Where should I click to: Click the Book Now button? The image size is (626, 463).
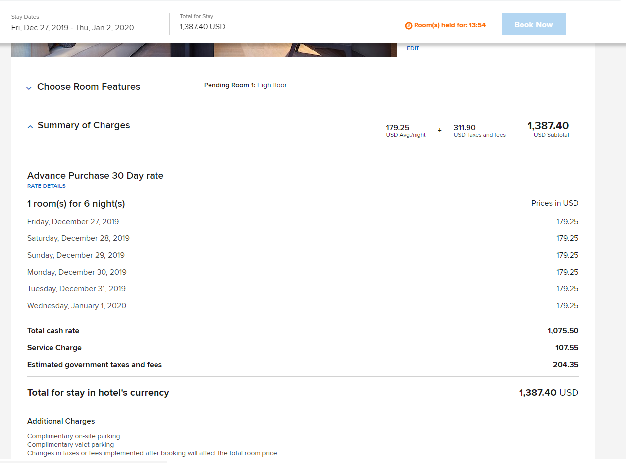[x=533, y=24]
